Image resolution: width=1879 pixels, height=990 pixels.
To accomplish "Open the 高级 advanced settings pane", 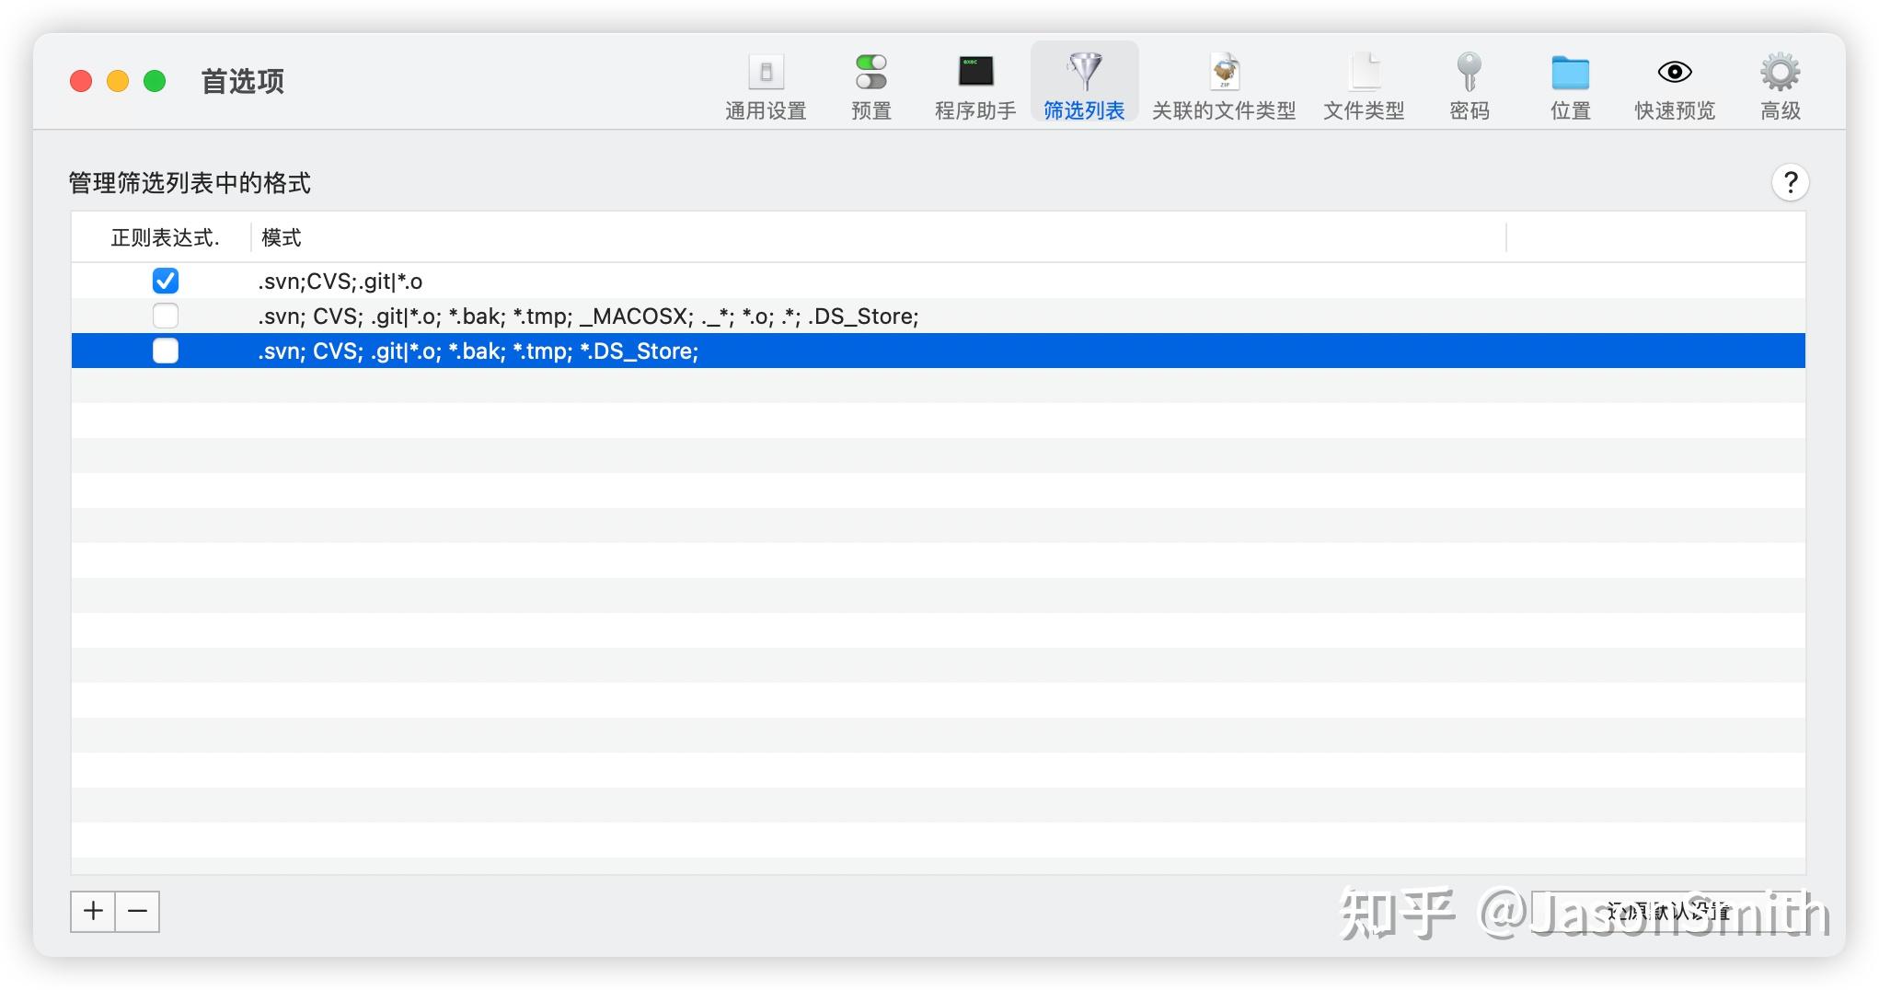I will (x=1779, y=85).
